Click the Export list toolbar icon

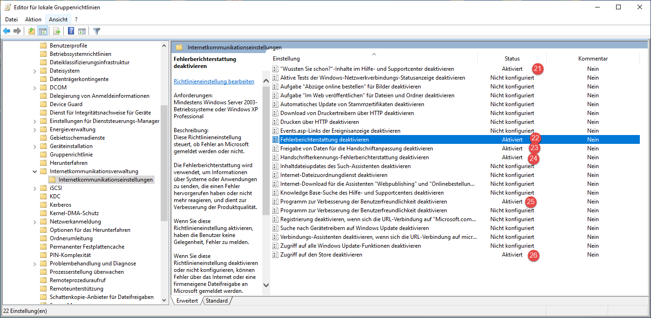click(x=56, y=31)
